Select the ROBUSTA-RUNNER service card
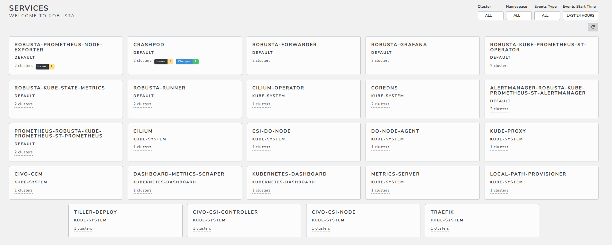The height and width of the screenshot is (245, 612). tap(185, 99)
